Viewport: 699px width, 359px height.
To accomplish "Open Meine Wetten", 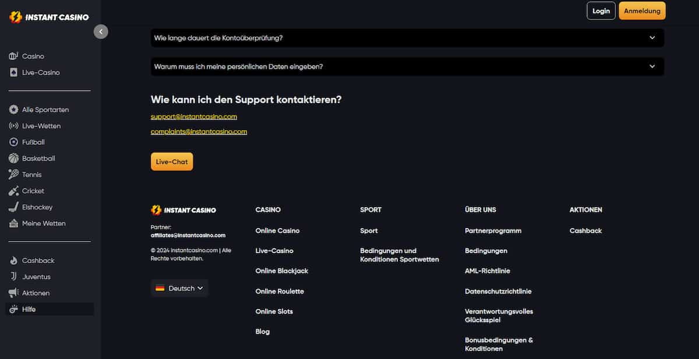I will click(x=13, y=223).
